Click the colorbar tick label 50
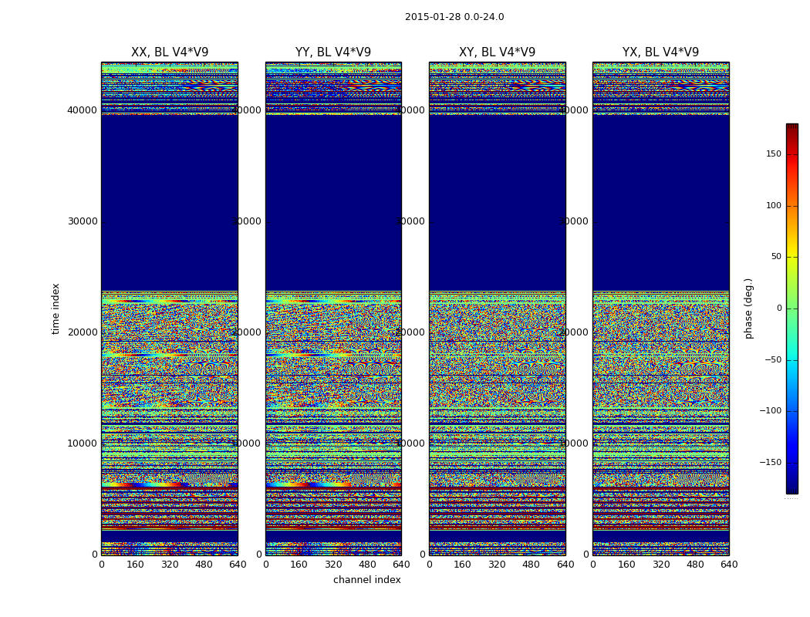810x617 pixels. pos(775,257)
